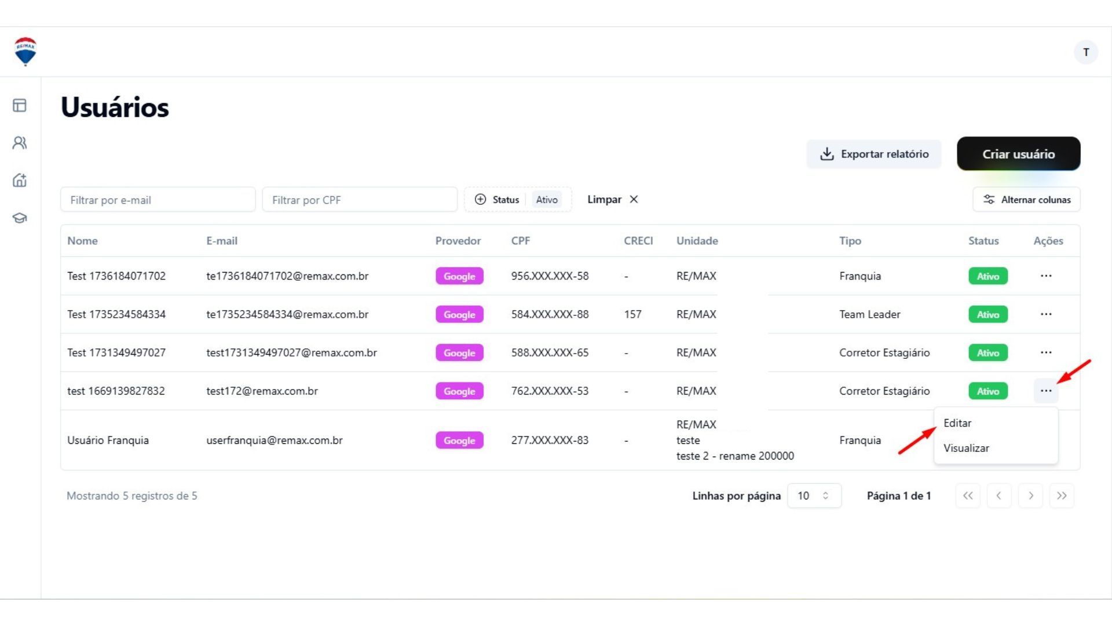This screenshot has height=625, width=1112.
Task: Click the Status column header
Action: 983,241
